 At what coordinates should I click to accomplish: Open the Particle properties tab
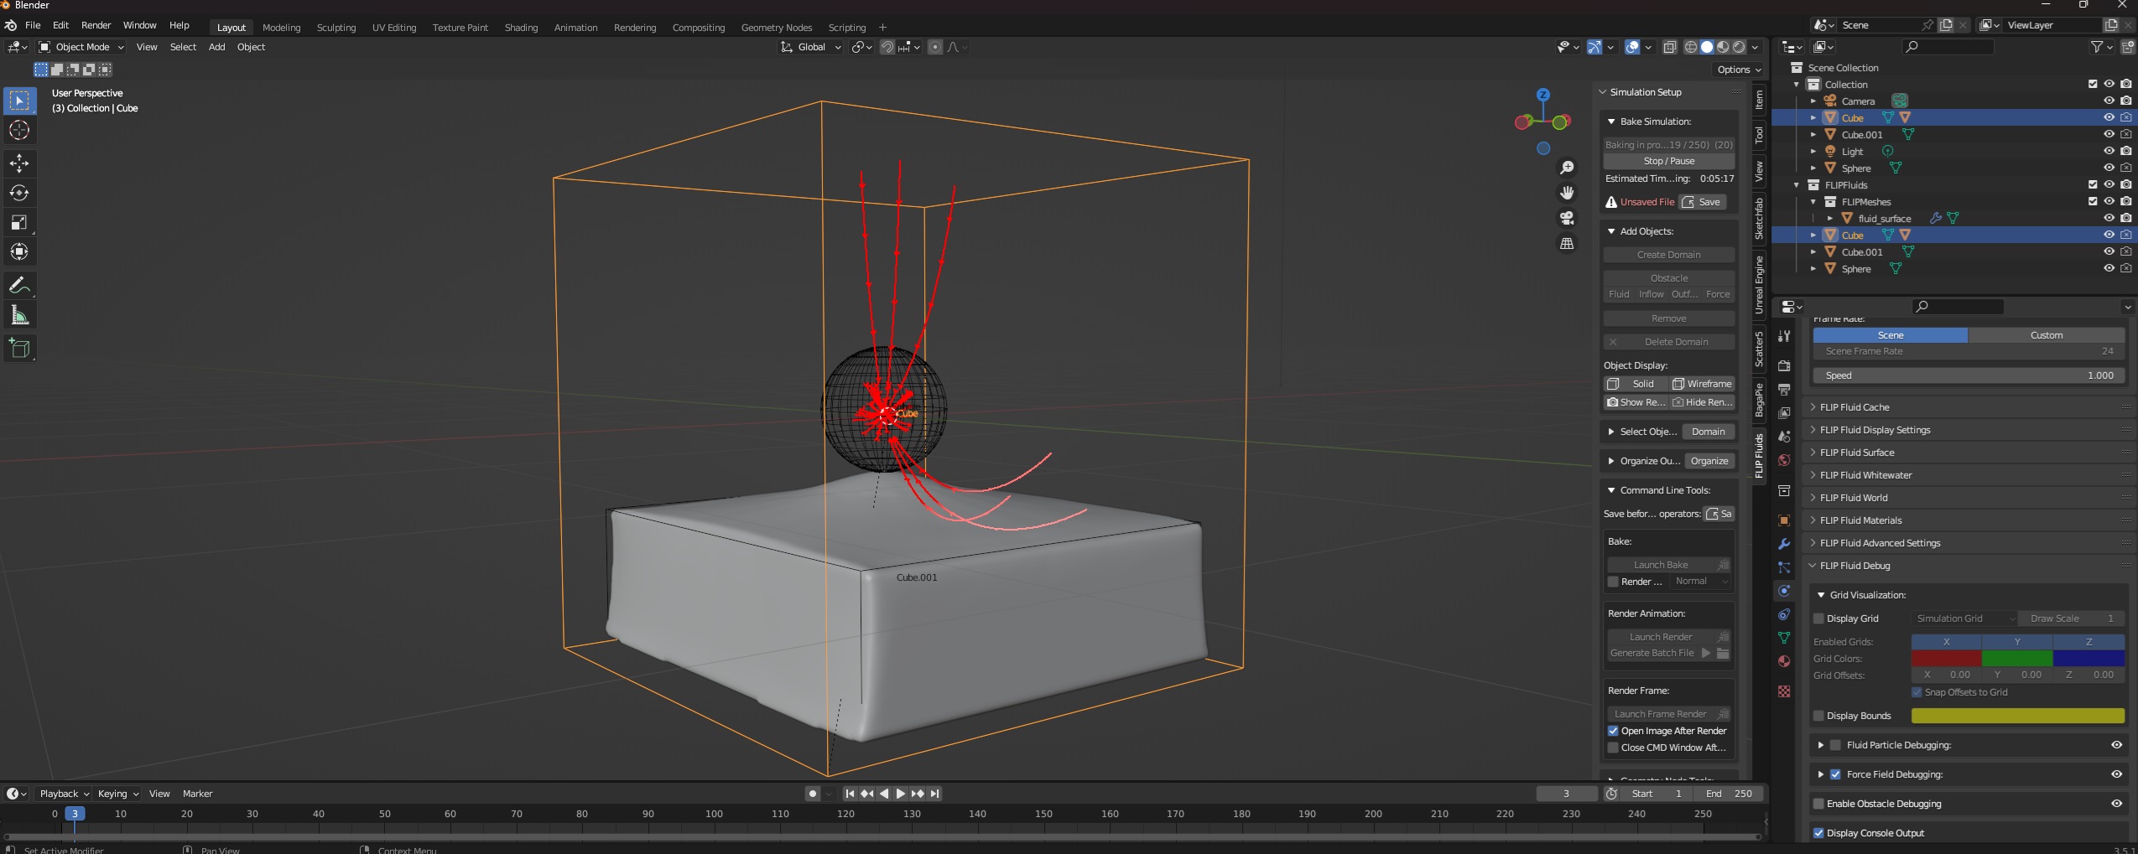click(x=1784, y=567)
